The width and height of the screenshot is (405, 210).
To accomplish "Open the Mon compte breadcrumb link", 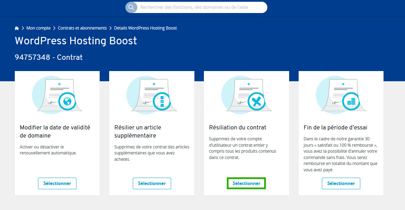I will pyautogui.click(x=38, y=28).
